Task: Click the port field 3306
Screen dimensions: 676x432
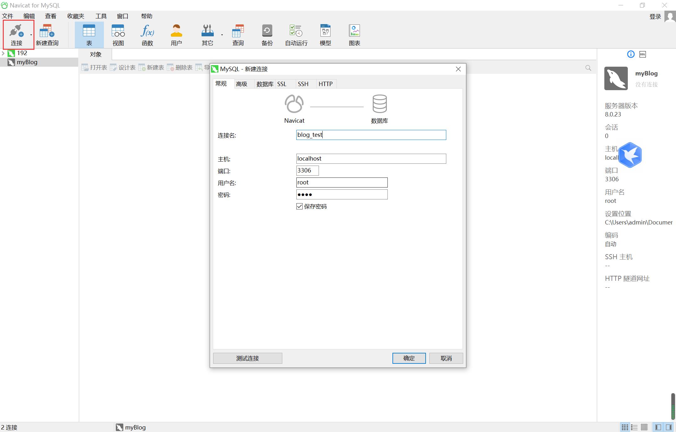Action: point(307,171)
